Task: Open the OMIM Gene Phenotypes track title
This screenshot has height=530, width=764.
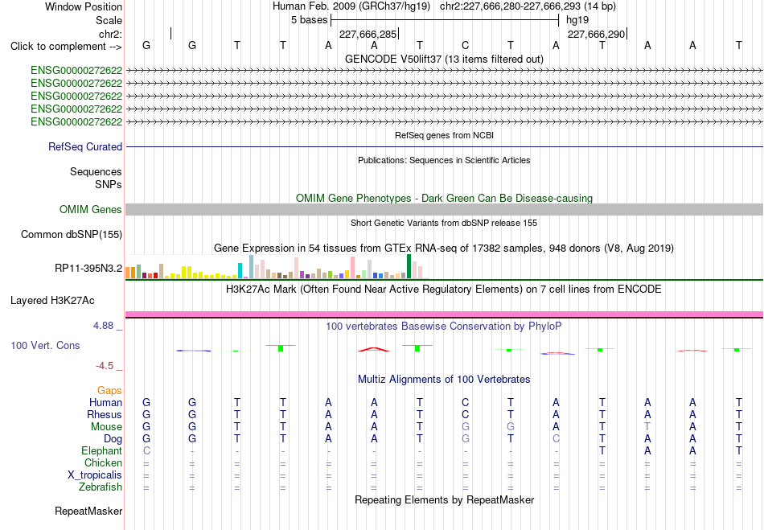Action: pyautogui.click(x=444, y=199)
